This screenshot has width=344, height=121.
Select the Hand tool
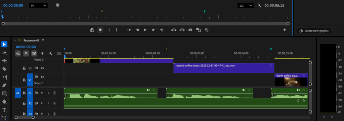4,102
